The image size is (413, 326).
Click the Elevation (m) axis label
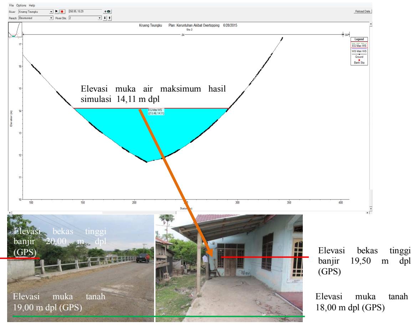[x=11, y=119]
